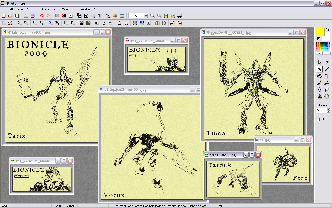Open the Image explorer icon
The image size is (332, 208).
pos(108,16)
